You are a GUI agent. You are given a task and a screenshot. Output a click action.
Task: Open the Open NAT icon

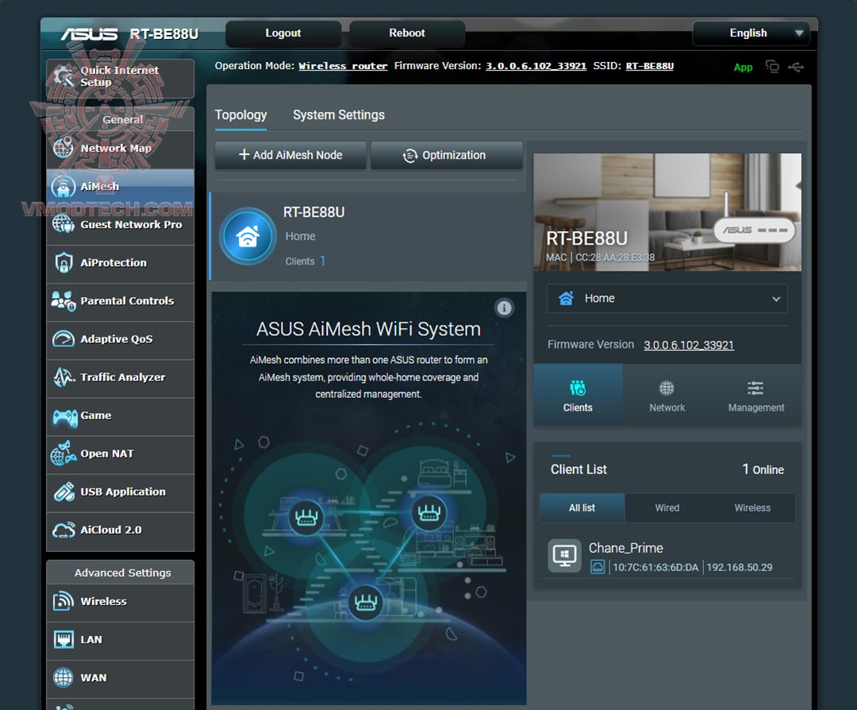[63, 453]
